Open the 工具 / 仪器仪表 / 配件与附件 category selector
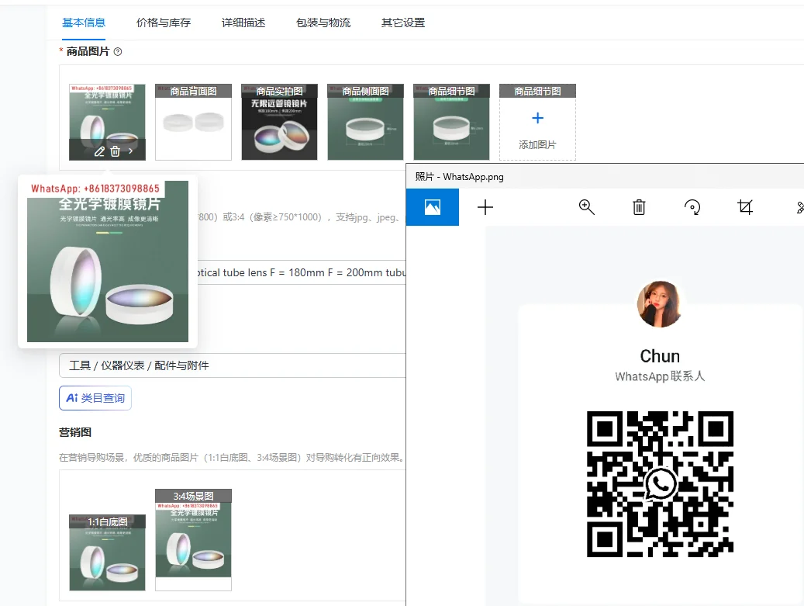This screenshot has height=606, width=804. click(x=233, y=365)
